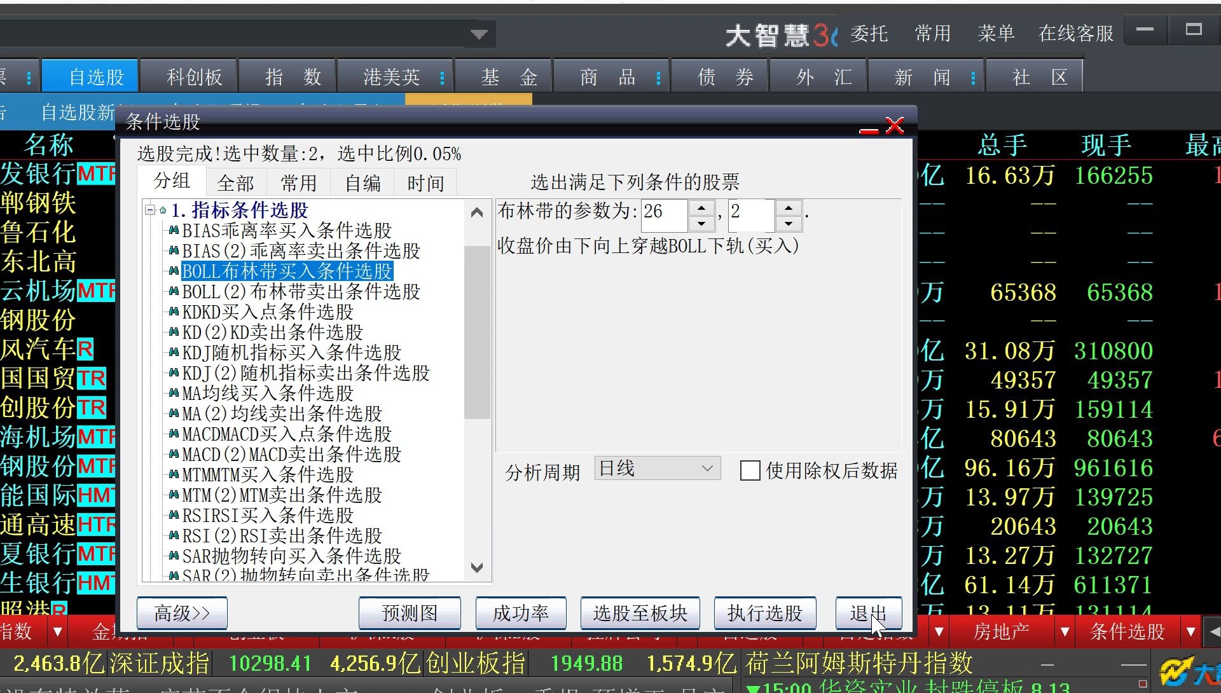Collapse the 1.指标条件选股 tree node
This screenshot has width=1221, height=693.
pos(150,210)
